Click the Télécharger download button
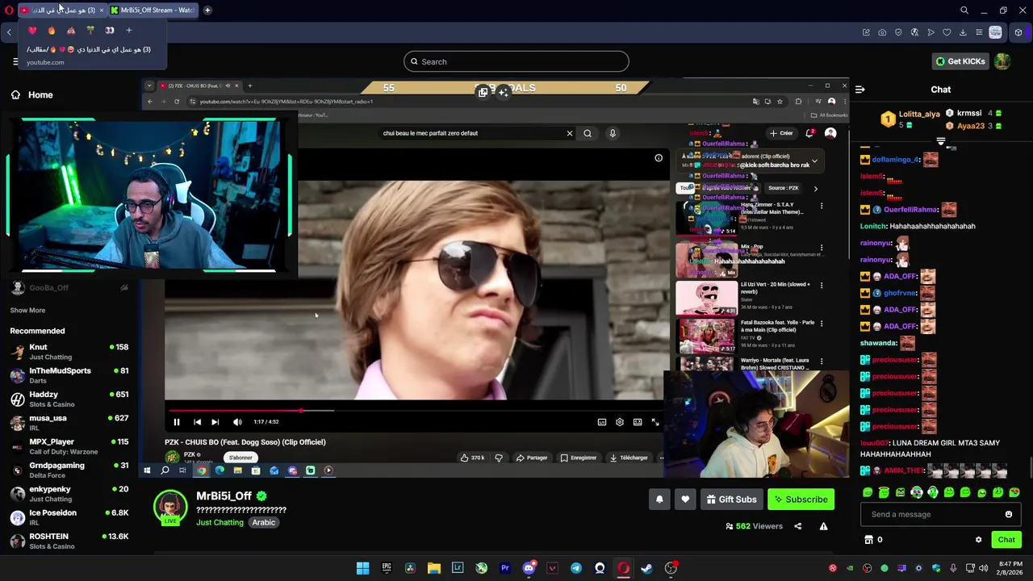 tap(629, 458)
